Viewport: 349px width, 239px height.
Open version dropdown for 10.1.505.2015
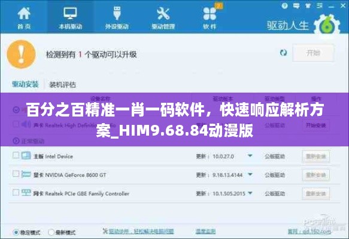250,193
